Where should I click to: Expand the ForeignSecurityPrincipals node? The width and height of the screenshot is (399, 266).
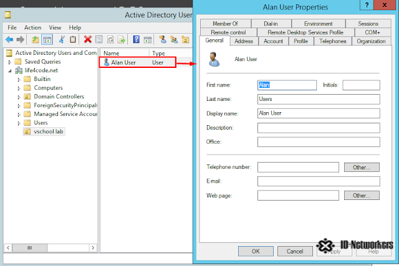(x=19, y=105)
